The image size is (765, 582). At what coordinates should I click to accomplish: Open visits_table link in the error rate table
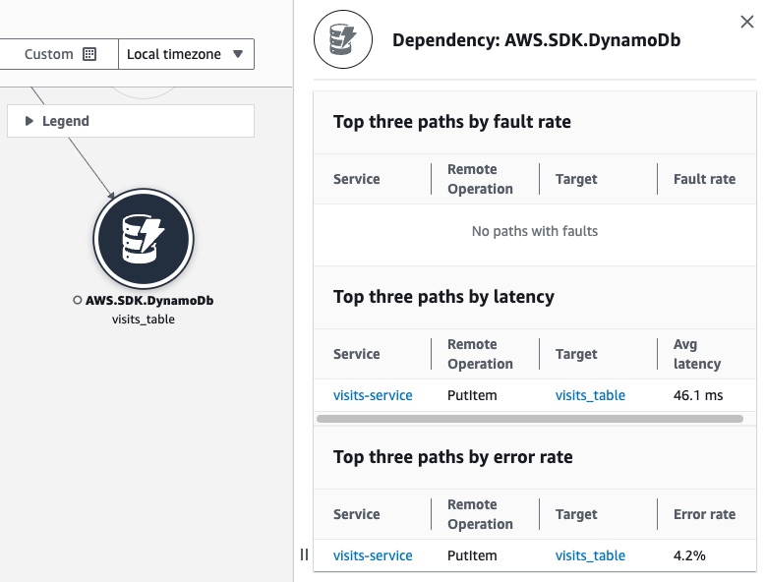[590, 555]
